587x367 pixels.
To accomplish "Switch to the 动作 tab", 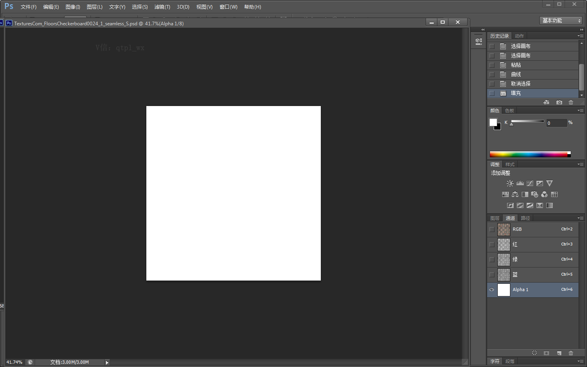I will pos(519,36).
